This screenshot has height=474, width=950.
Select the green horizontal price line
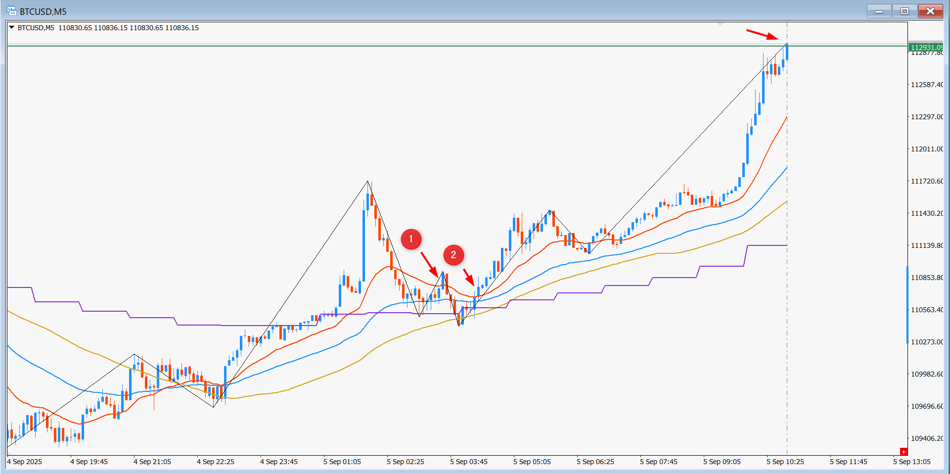pyautogui.click(x=457, y=46)
